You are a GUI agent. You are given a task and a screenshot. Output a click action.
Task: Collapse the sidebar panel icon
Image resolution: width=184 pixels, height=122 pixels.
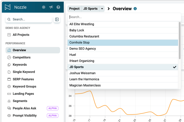tap(57, 19)
